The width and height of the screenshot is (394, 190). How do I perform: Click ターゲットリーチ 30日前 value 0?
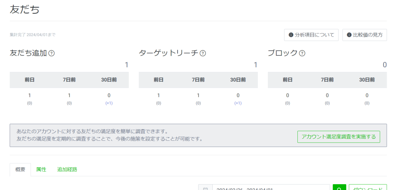[x=238, y=95]
